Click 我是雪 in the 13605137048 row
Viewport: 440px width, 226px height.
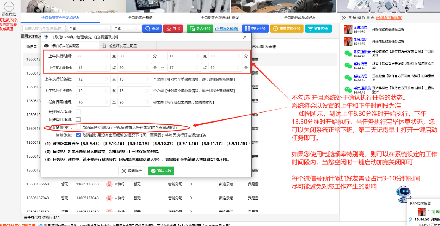(253, 198)
